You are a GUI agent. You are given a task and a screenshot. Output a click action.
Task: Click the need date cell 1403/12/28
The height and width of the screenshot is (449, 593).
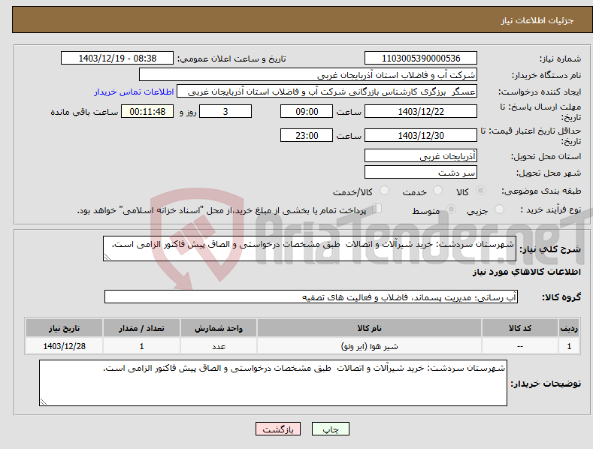pos(65,346)
